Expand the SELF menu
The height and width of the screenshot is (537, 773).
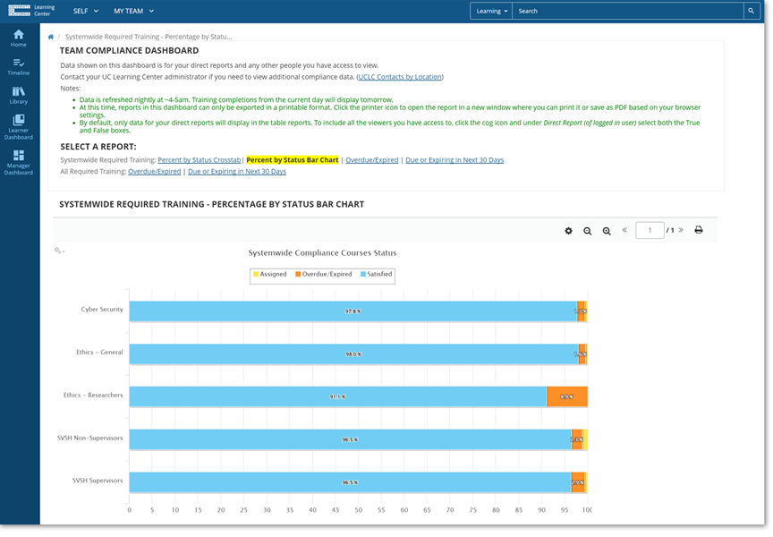86,11
